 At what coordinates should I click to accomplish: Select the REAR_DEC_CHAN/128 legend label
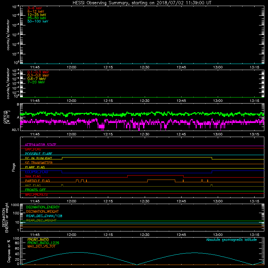tap(44, 216)
